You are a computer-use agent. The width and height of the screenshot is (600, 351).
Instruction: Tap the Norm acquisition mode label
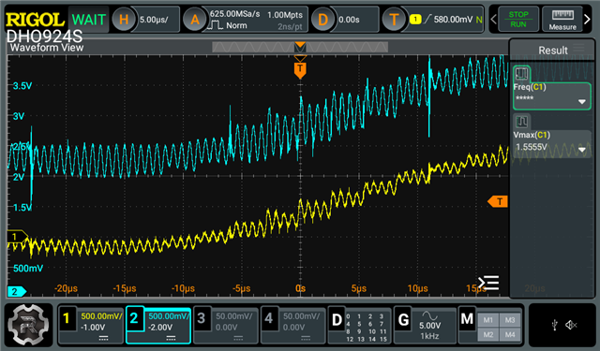tap(236, 25)
